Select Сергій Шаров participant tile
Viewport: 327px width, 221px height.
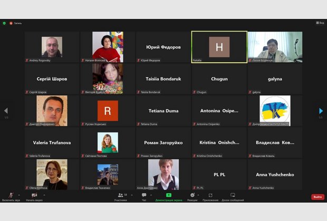click(x=52, y=79)
